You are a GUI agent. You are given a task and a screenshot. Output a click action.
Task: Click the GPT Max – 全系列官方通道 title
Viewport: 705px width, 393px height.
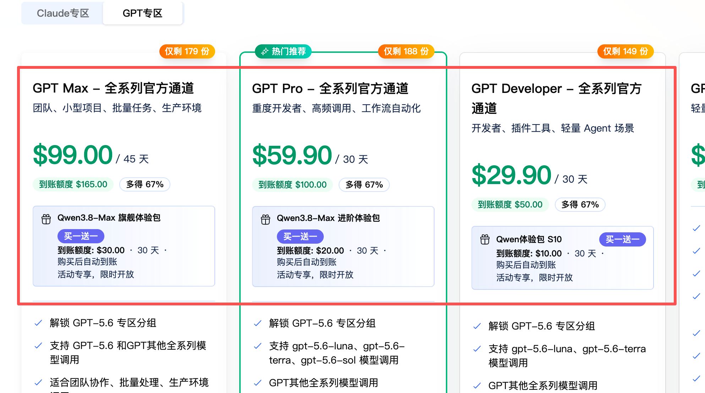pyautogui.click(x=113, y=88)
